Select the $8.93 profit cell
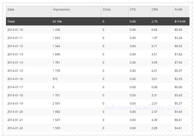The height and width of the screenshot is (138, 195). (178, 46)
